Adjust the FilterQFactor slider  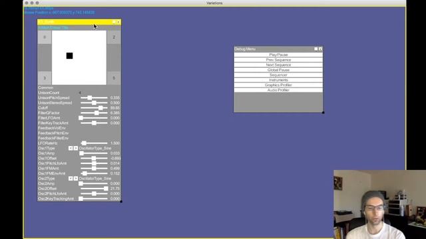(x=94, y=113)
